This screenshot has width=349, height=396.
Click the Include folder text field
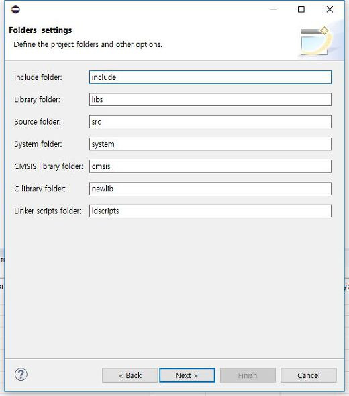[210, 77]
